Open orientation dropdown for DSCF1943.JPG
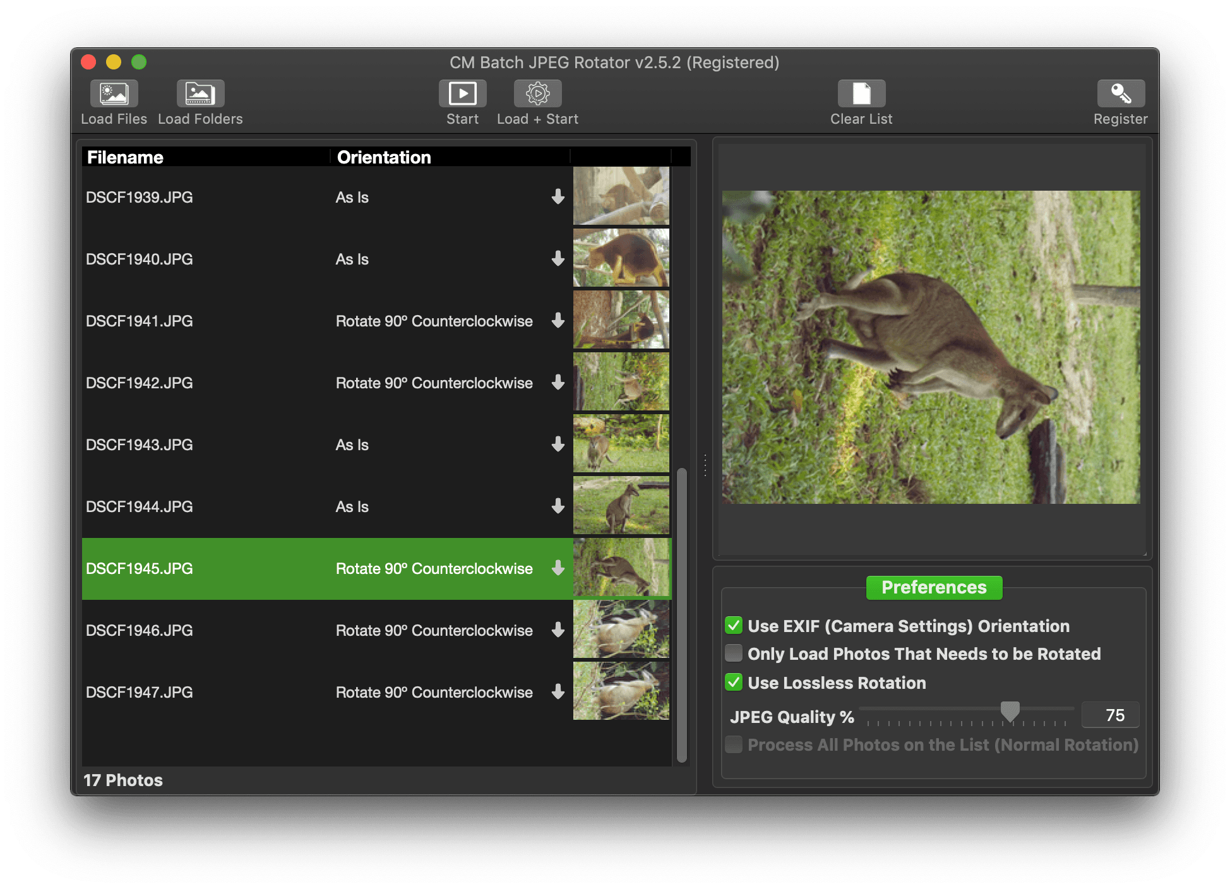This screenshot has height=889, width=1230. coord(558,444)
